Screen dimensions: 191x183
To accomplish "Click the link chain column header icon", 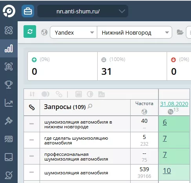I will [32, 107].
